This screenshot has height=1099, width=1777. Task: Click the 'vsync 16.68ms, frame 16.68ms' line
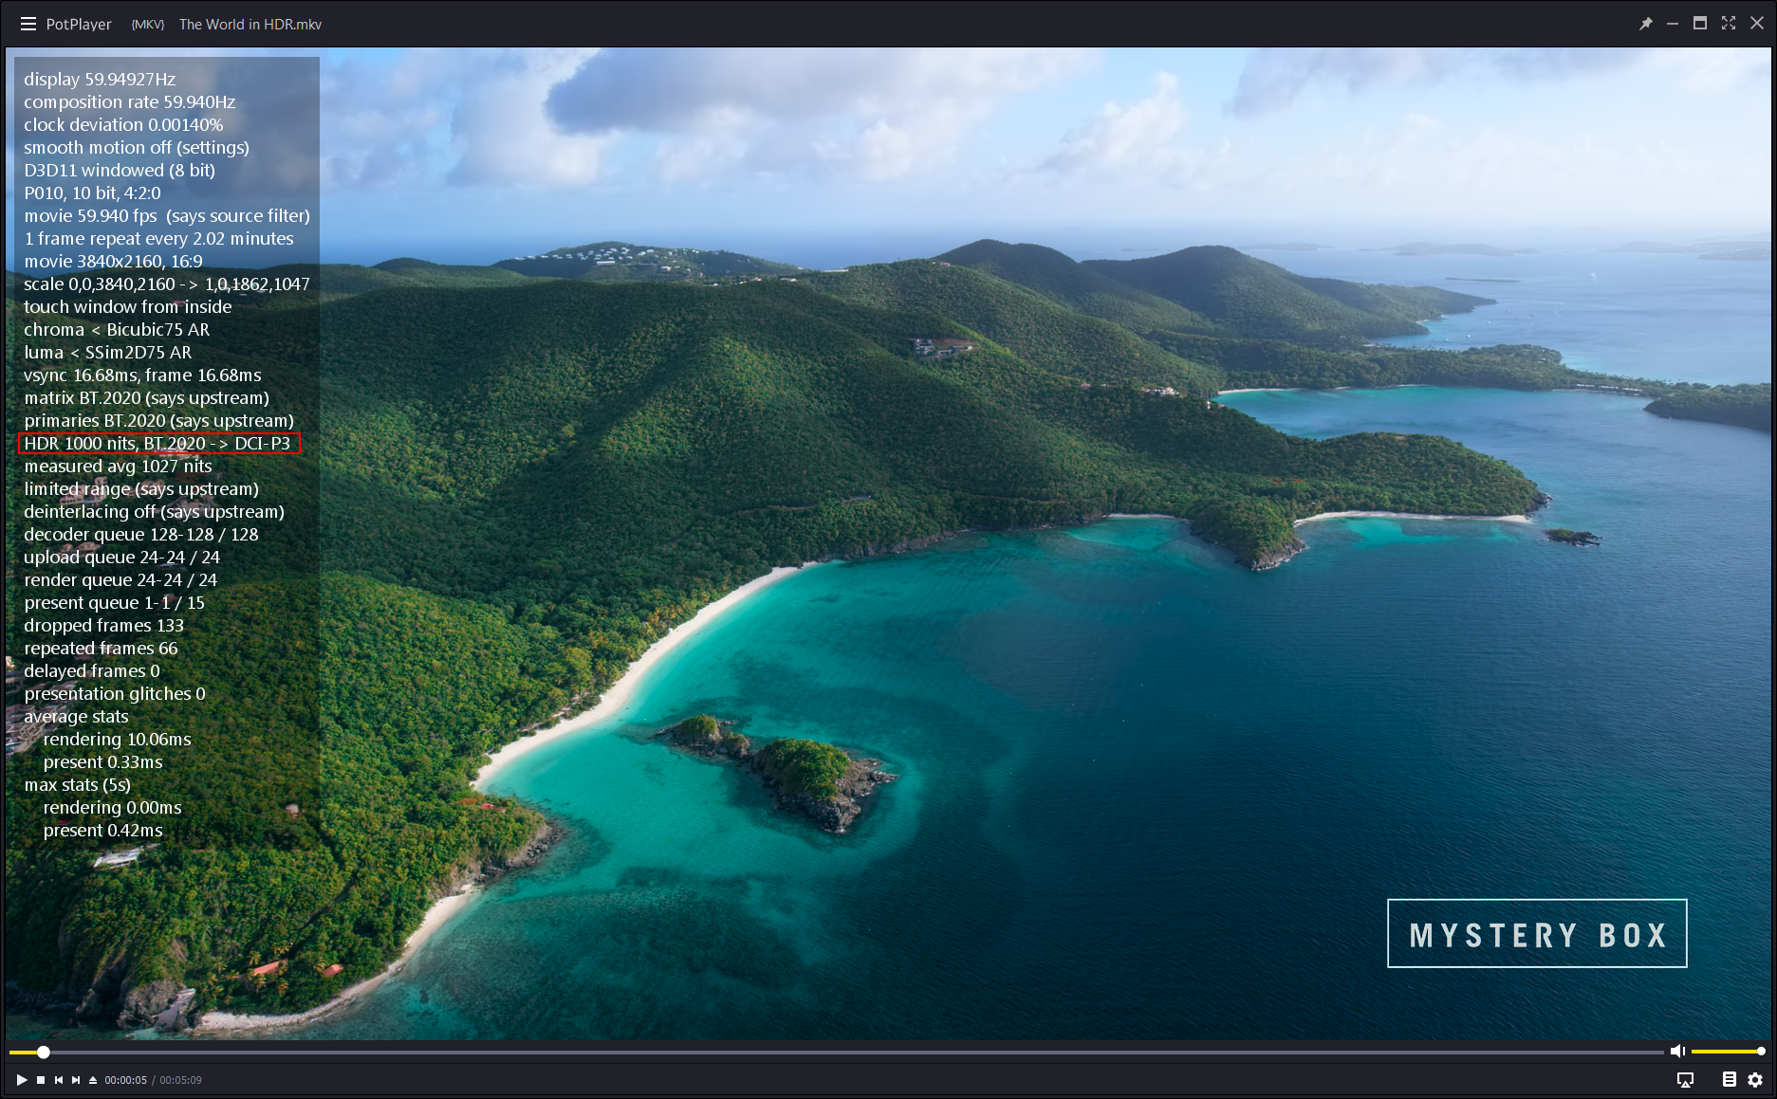142,375
